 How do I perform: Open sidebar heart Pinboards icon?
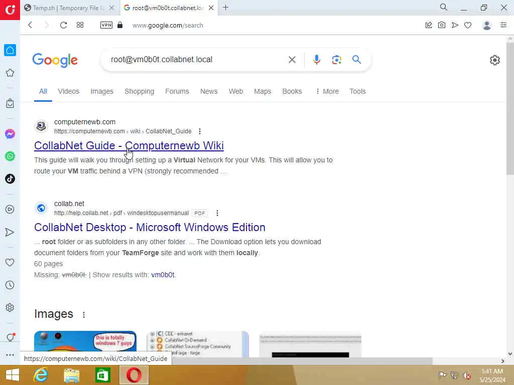point(10,262)
